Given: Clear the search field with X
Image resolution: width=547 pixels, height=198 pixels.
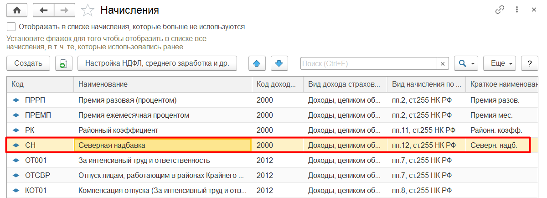Looking at the screenshot, I should click(443, 63).
